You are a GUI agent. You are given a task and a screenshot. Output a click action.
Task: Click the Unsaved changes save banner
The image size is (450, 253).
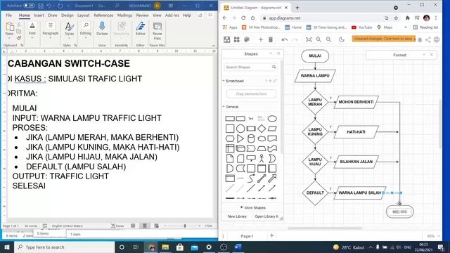(384, 39)
